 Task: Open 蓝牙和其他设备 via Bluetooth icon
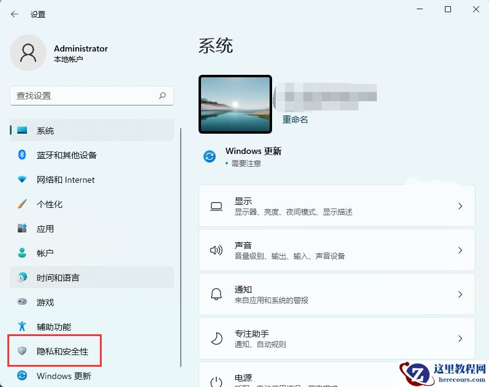pos(22,155)
